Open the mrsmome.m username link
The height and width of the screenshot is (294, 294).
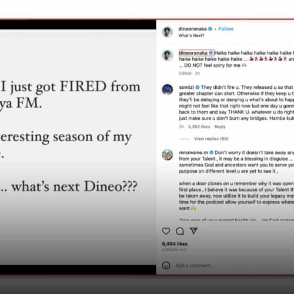tap(193, 152)
